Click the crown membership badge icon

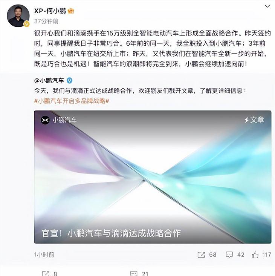tap(71, 11)
